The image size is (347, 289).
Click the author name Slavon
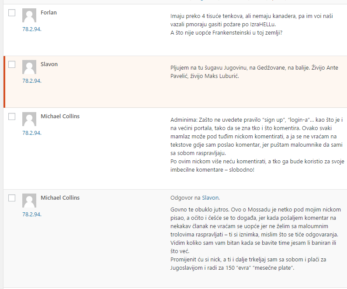point(49,64)
